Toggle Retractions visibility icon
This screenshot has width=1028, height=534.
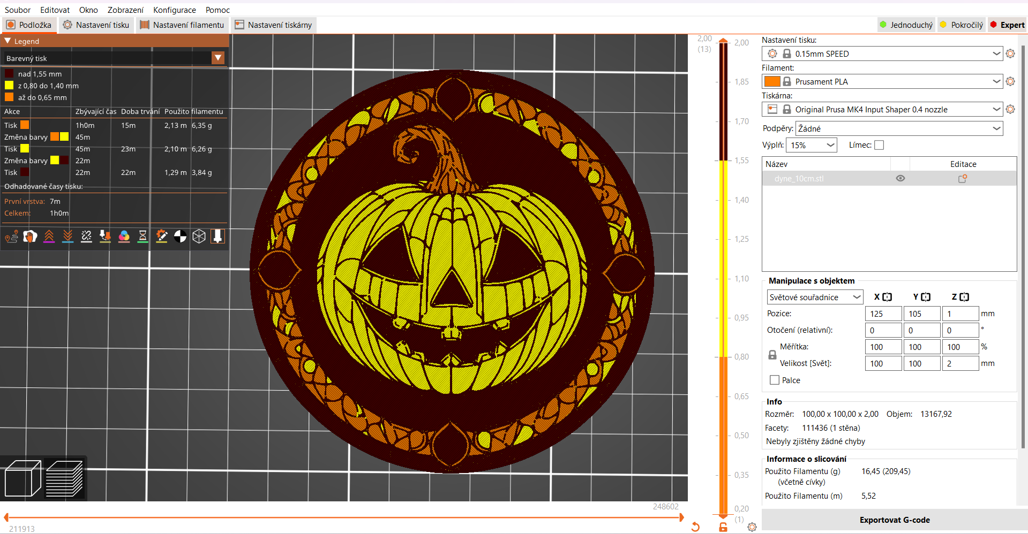[49, 237]
